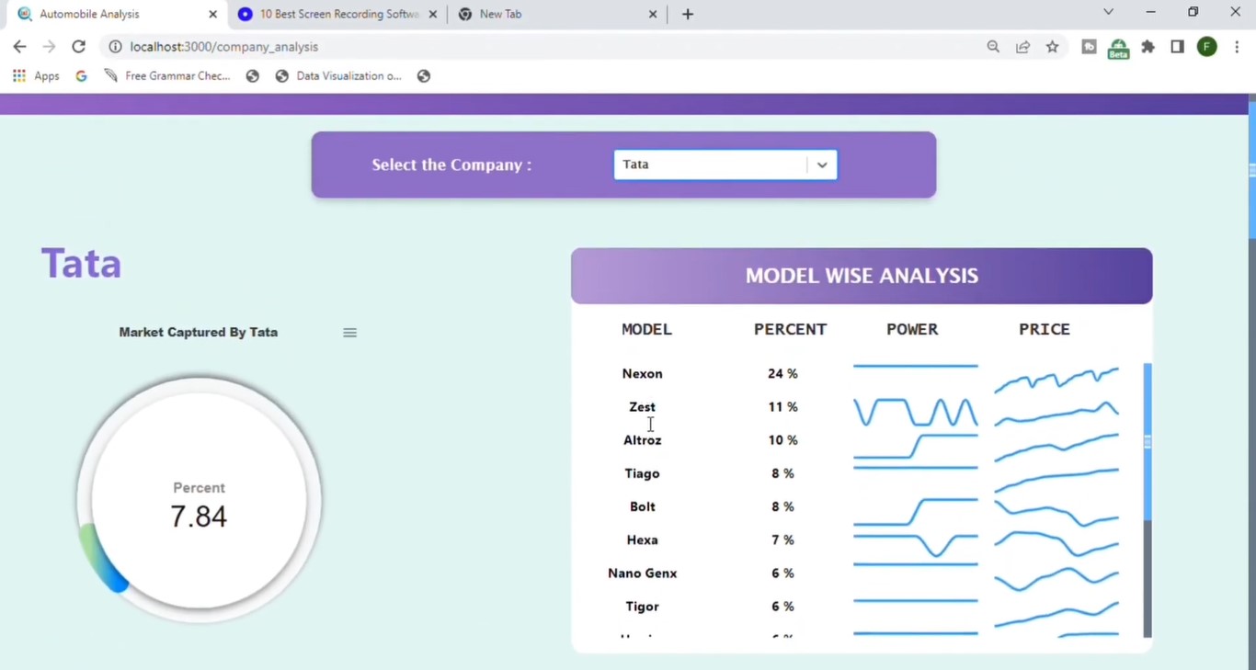Bookmark the page with the star icon

[x=1052, y=46]
